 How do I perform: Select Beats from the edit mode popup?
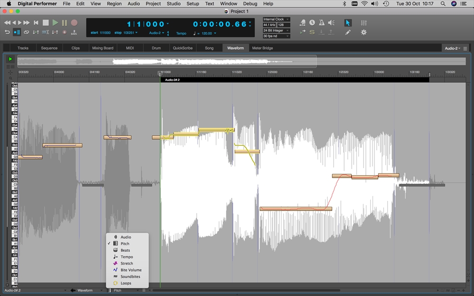(127, 250)
